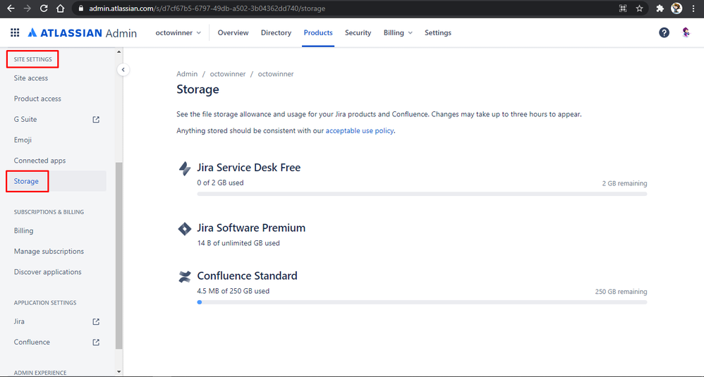Click '14 B of unlimited GB used' text
This screenshot has width=704, height=377.
[238, 243]
